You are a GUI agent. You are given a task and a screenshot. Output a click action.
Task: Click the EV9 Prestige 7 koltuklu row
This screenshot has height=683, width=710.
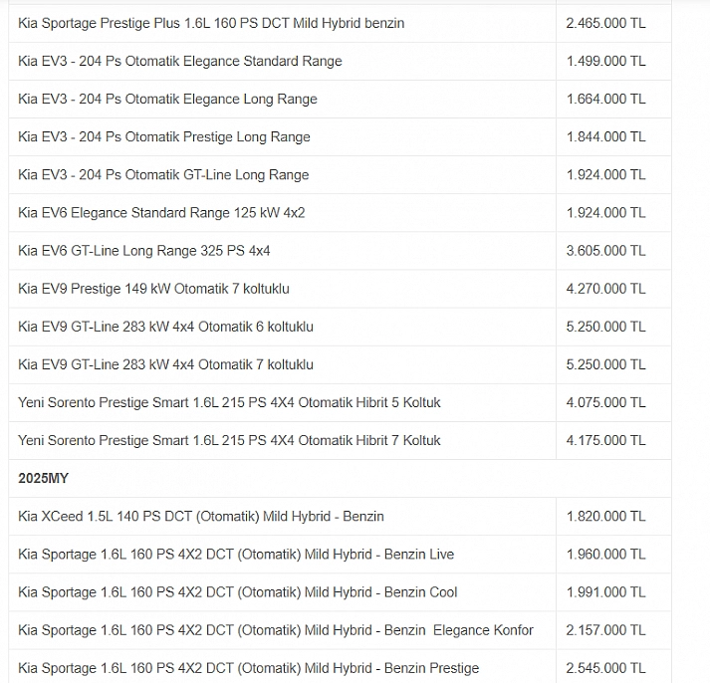(340, 289)
